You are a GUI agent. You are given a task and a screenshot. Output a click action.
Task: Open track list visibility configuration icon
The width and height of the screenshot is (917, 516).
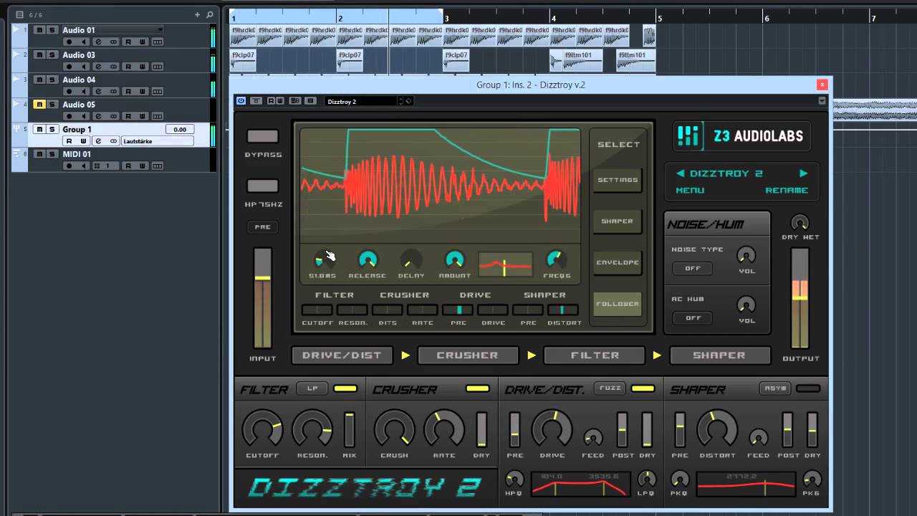coord(19,14)
